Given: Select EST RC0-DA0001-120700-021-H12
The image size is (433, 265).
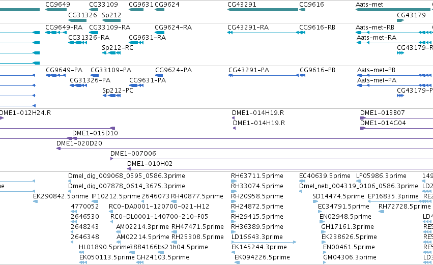Looking at the screenshot, I should (159, 207).
